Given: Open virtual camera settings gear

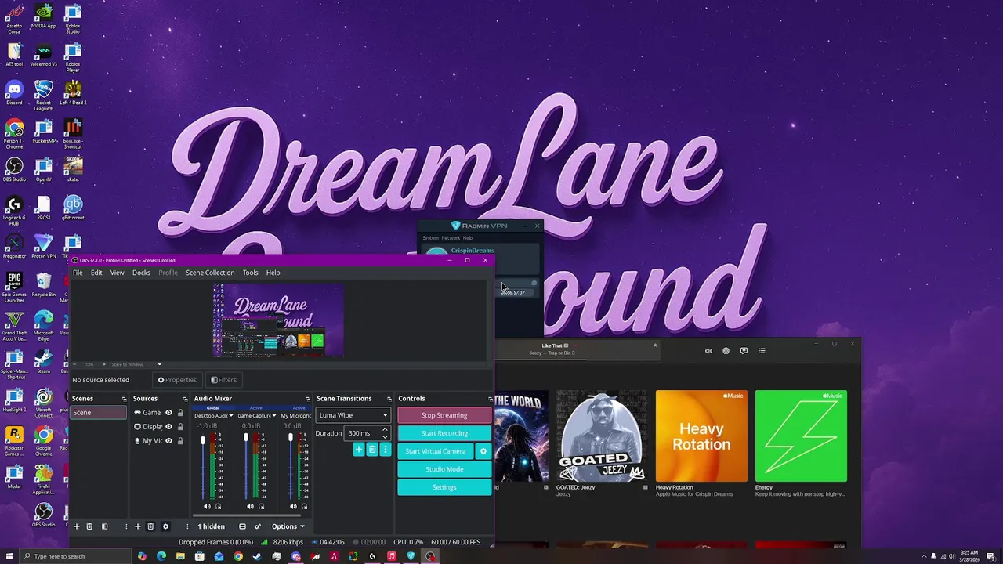Looking at the screenshot, I should point(483,451).
